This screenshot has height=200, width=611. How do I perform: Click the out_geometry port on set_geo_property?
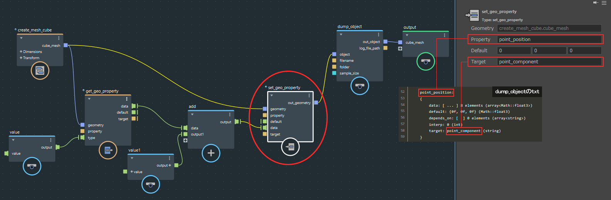316,102
